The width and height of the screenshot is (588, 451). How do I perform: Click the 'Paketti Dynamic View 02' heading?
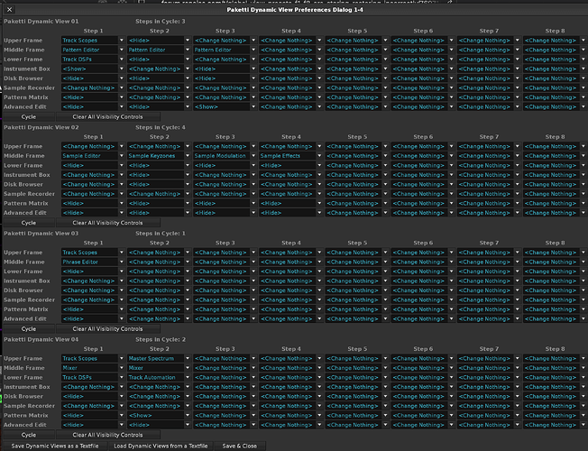tap(41, 127)
